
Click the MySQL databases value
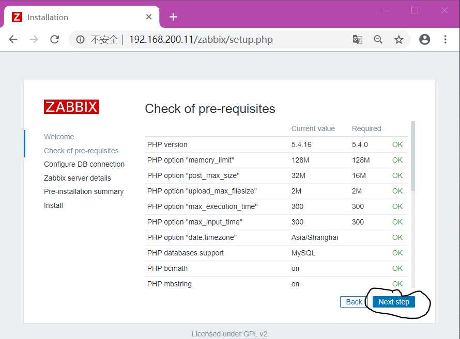click(x=303, y=253)
